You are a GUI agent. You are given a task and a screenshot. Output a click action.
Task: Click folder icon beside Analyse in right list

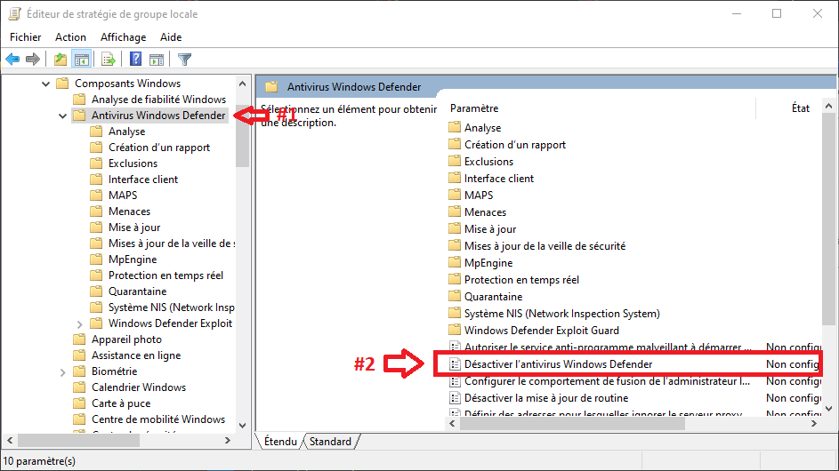[455, 127]
